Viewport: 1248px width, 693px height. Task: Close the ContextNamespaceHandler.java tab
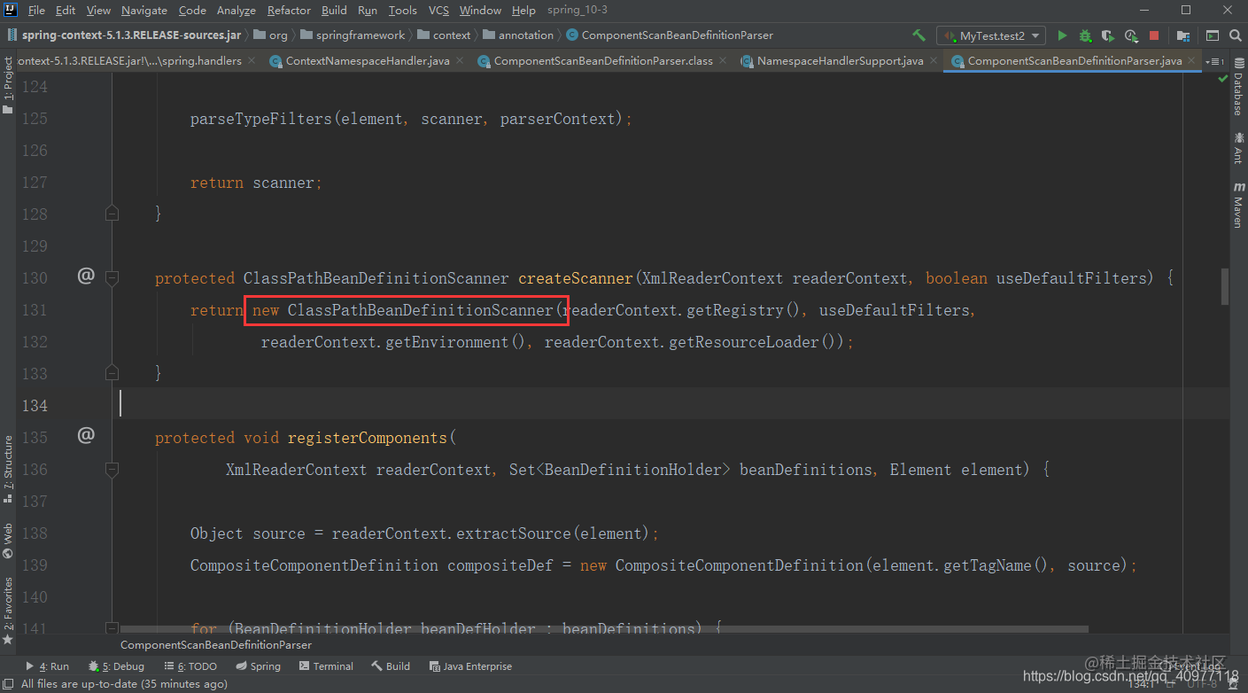[460, 61]
